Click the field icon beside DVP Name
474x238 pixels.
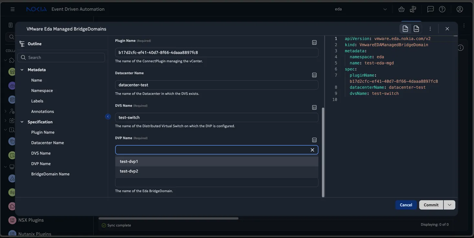coord(314,140)
